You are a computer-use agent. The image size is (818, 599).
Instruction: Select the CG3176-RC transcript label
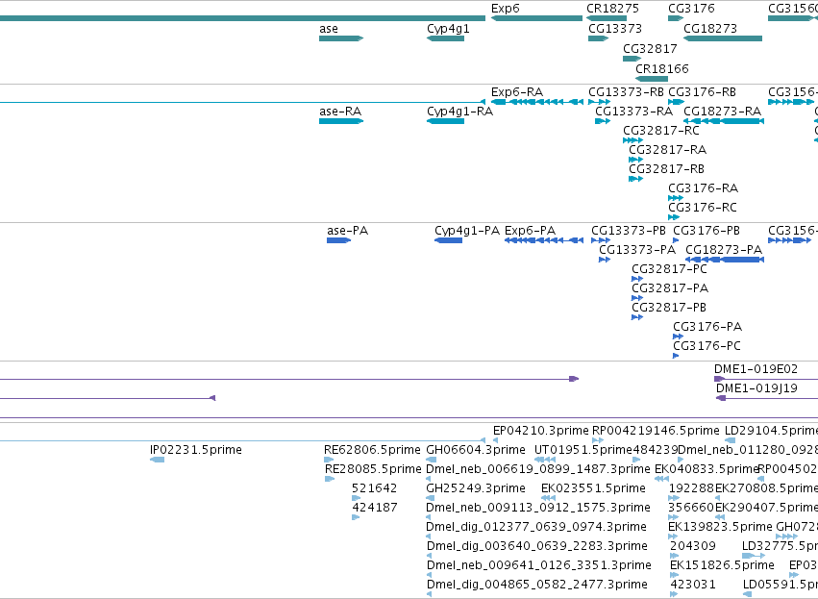(703, 208)
